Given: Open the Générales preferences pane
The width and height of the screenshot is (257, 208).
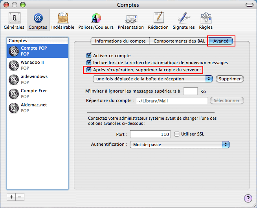Looking at the screenshot, I should click(14, 20).
